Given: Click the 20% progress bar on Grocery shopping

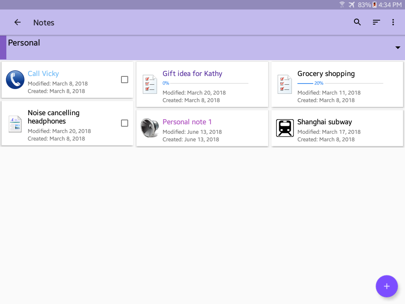Looking at the screenshot, I should [340, 83].
